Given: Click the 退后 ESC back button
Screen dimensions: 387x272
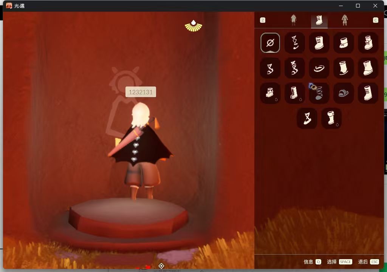Looking at the screenshot, I should point(368,262).
